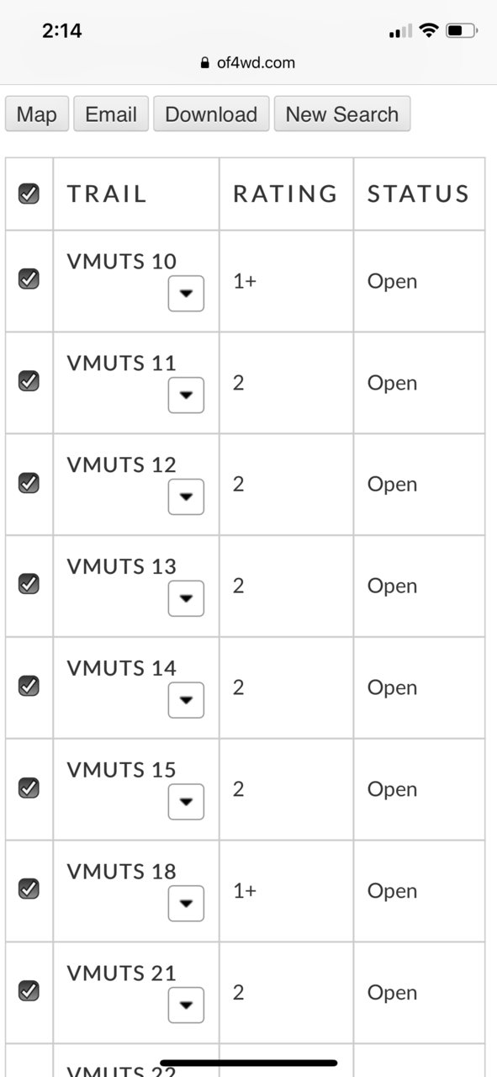Click the Email button

(x=111, y=114)
